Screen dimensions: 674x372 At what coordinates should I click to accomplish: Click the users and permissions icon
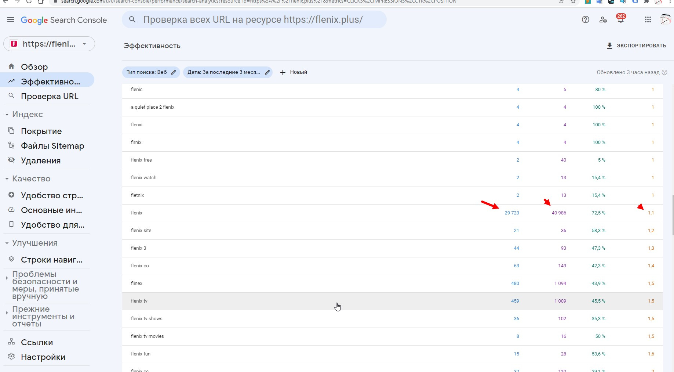603,20
